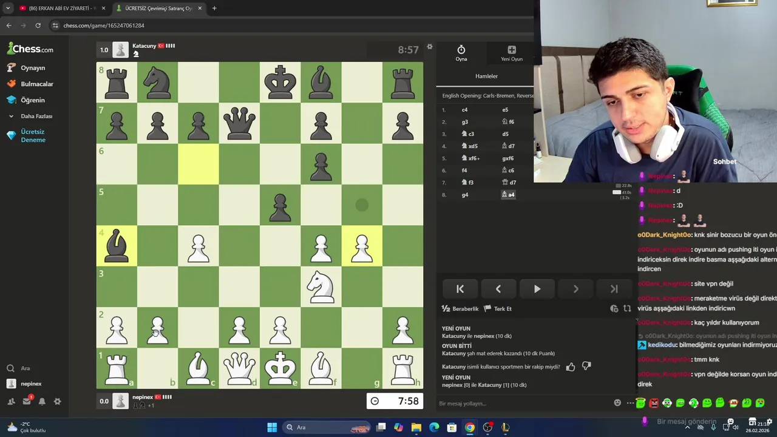Open the Öğrenin (Learn) sidebar item

26,100
